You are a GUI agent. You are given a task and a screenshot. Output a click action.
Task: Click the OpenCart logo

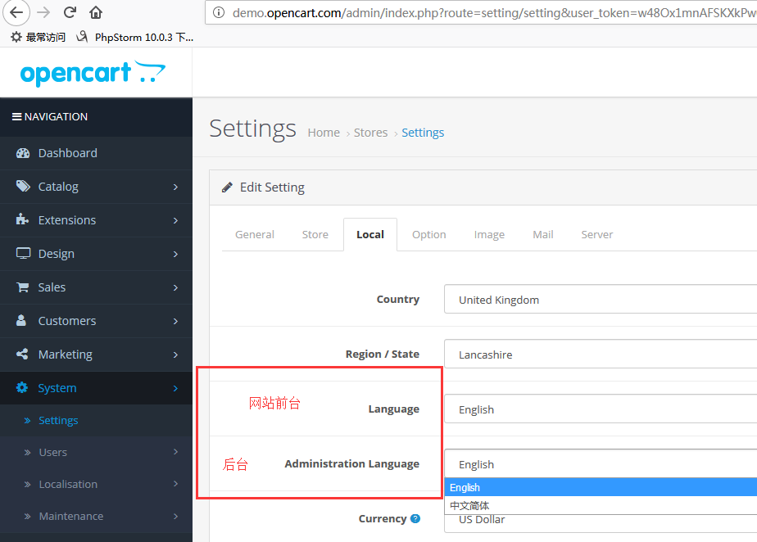point(93,74)
